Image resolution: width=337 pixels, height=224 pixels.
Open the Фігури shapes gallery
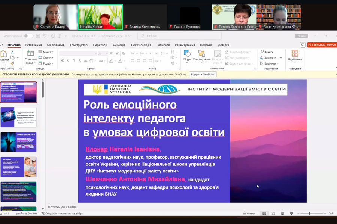pyautogui.click(x=187, y=55)
